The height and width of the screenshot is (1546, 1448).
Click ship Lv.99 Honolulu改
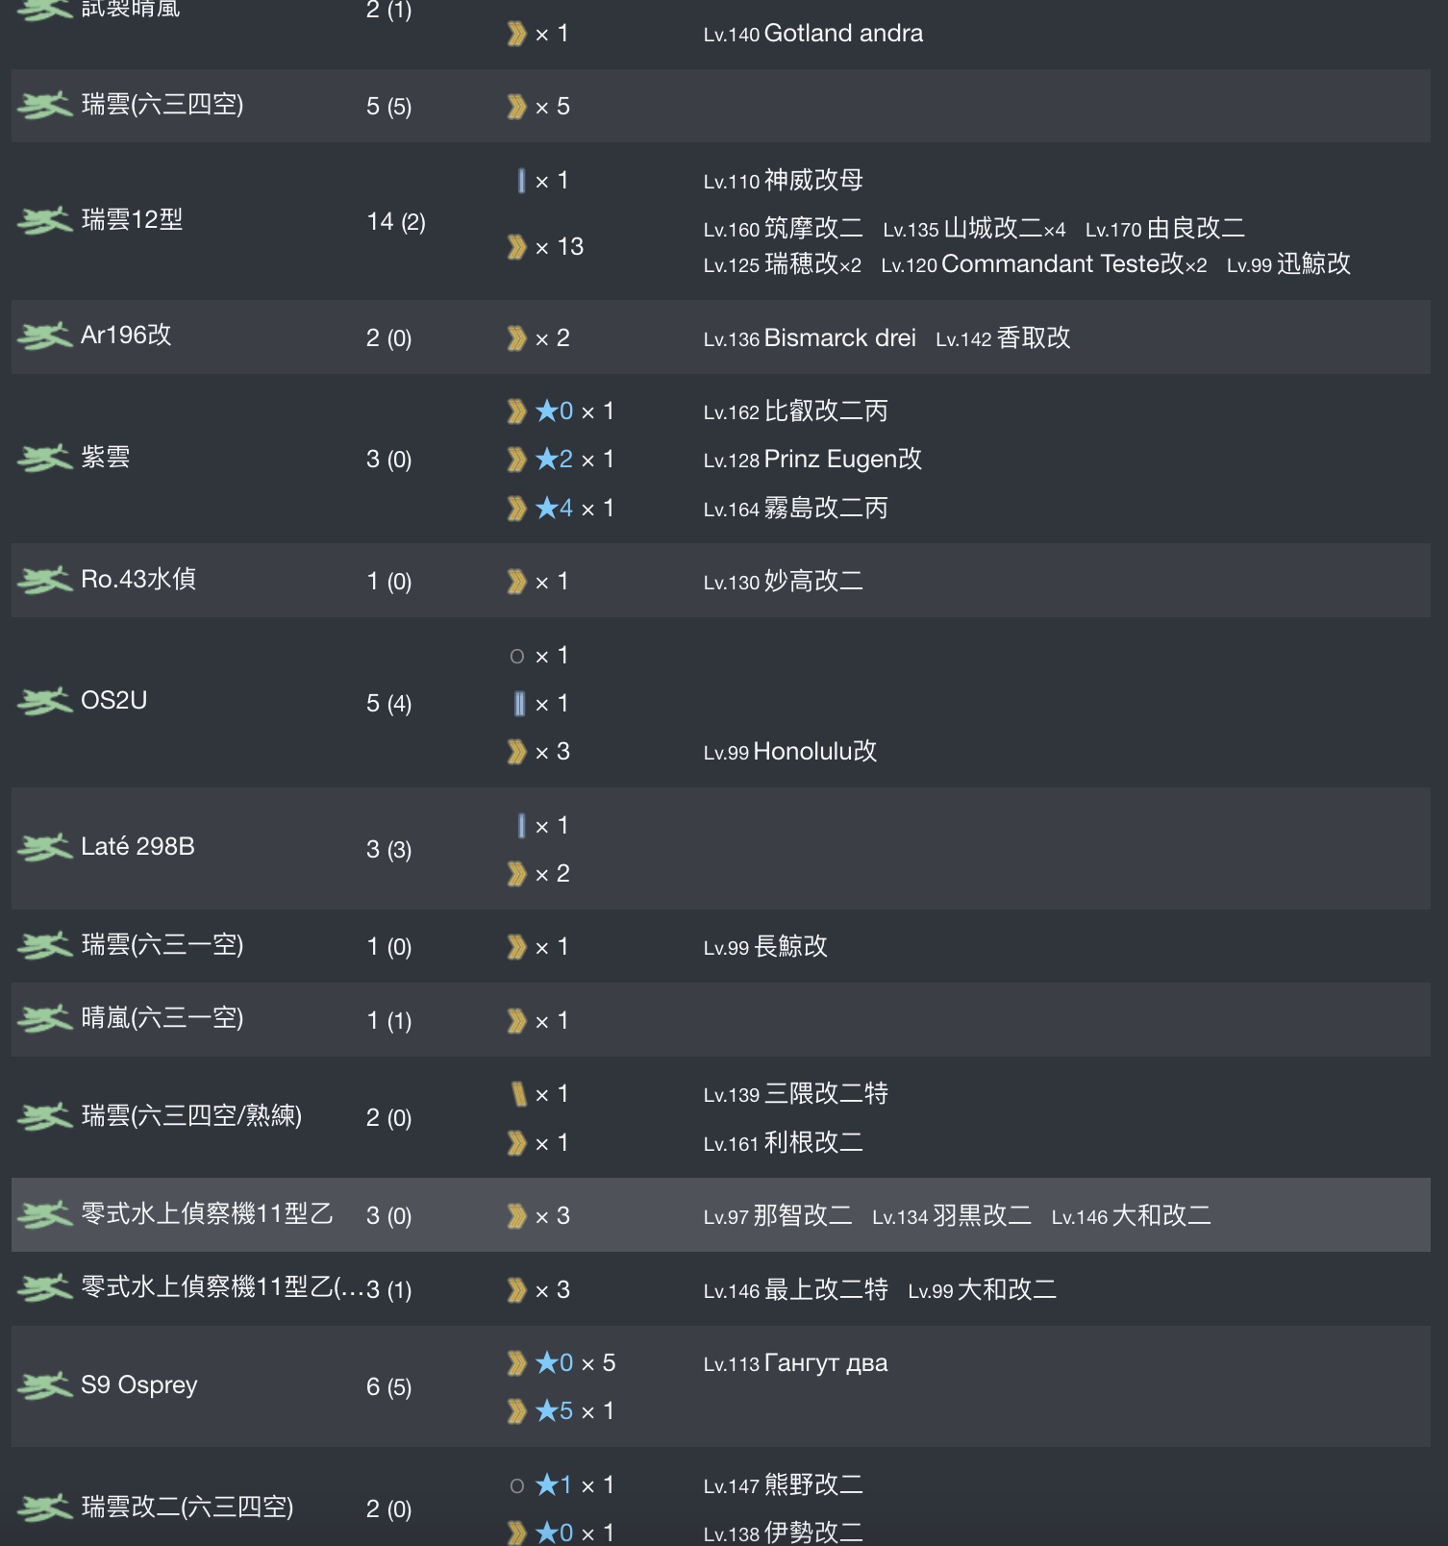(790, 752)
